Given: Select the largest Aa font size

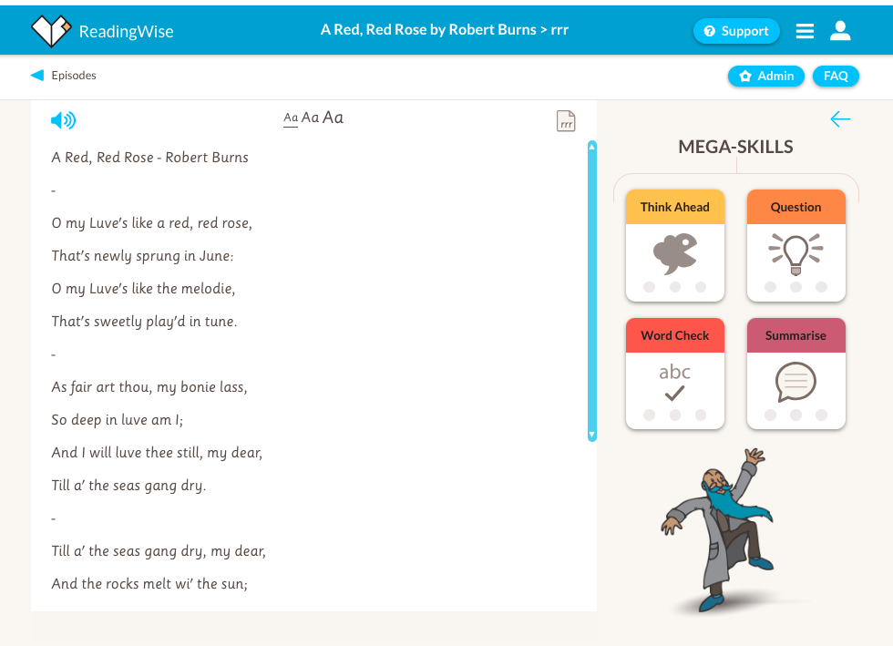Looking at the screenshot, I should pos(334,117).
